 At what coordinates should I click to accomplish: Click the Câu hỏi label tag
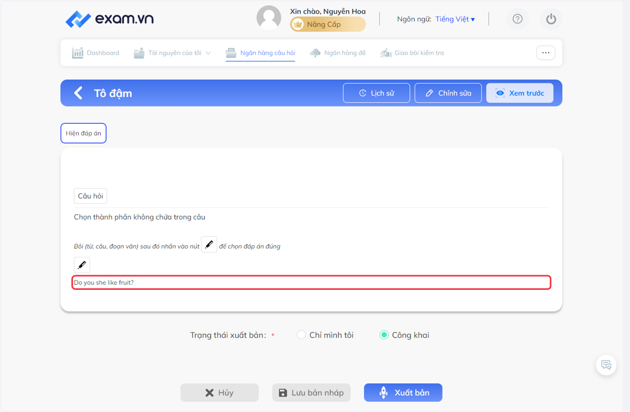[x=91, y=196]
